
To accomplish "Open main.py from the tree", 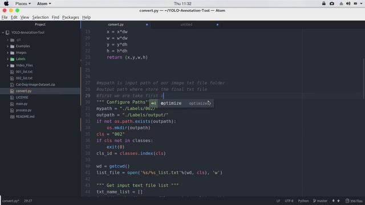I will [22, 104].
